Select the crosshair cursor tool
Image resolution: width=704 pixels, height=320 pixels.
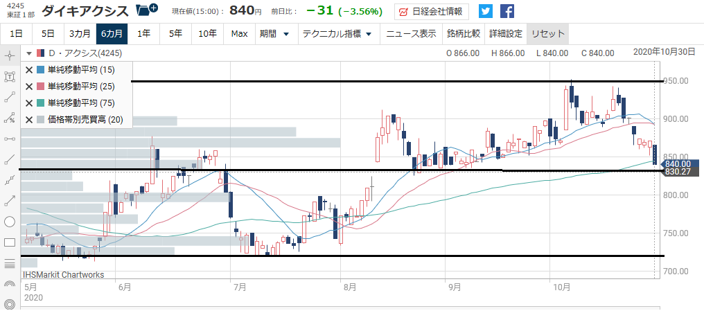coord(10,55)
